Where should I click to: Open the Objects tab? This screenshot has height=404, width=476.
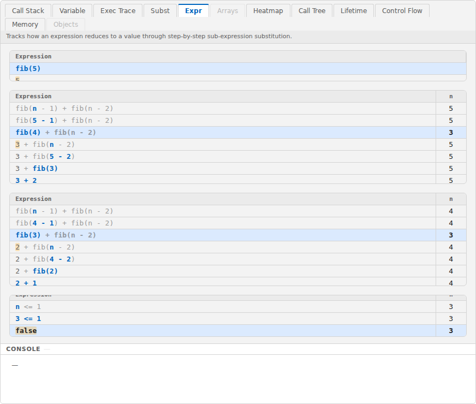(66, 24)
